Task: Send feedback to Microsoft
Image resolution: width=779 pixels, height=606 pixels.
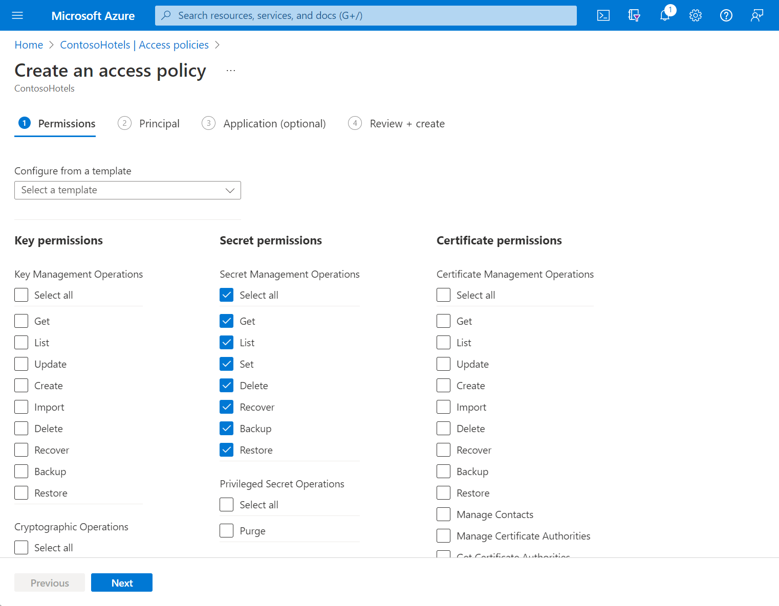Action: pyautogui.click(x=756, y=15)
